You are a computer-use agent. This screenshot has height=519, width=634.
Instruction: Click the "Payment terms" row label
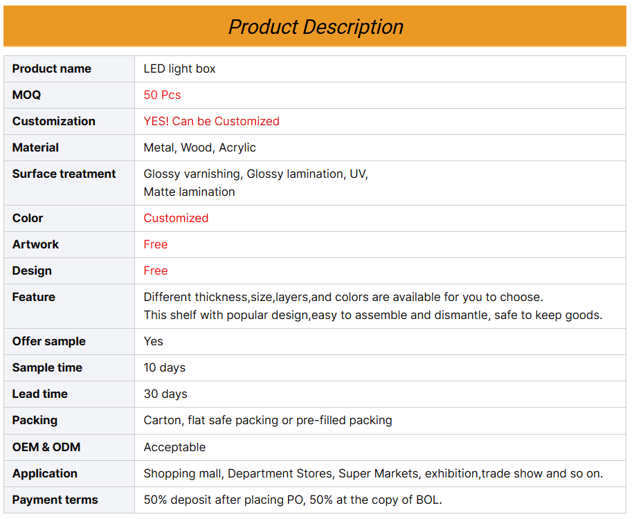(55, 500)
